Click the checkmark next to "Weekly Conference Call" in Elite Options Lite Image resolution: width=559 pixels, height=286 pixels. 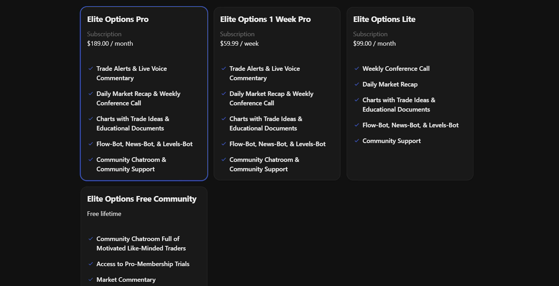tap(357, 69)
